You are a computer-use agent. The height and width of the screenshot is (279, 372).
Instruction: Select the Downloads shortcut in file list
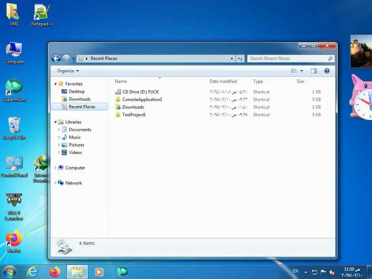(x=133, y=107)
